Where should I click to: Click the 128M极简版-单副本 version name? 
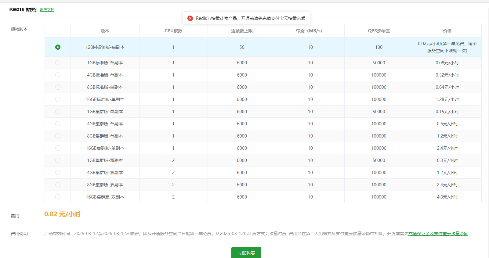pos(105,47)
